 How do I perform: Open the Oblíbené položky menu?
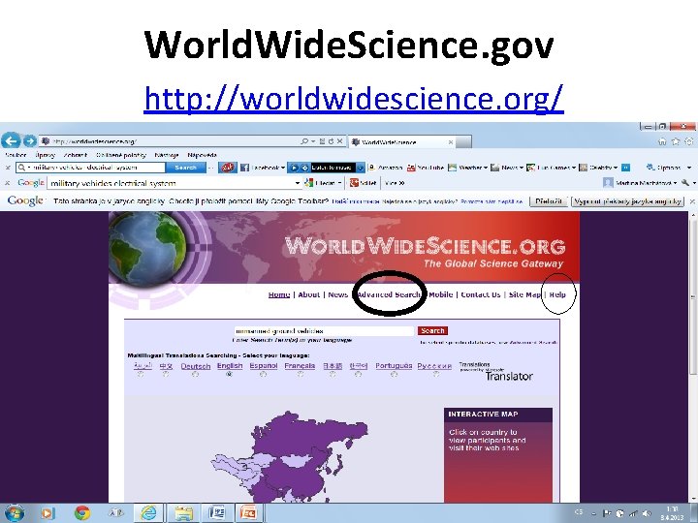pyautogui.click(x=121, y=155)
